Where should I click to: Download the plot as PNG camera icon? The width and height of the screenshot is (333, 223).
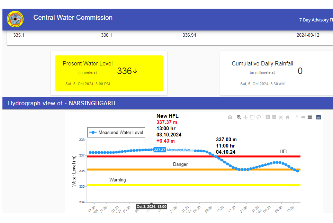pyautogui.click(x=230, y=117)
